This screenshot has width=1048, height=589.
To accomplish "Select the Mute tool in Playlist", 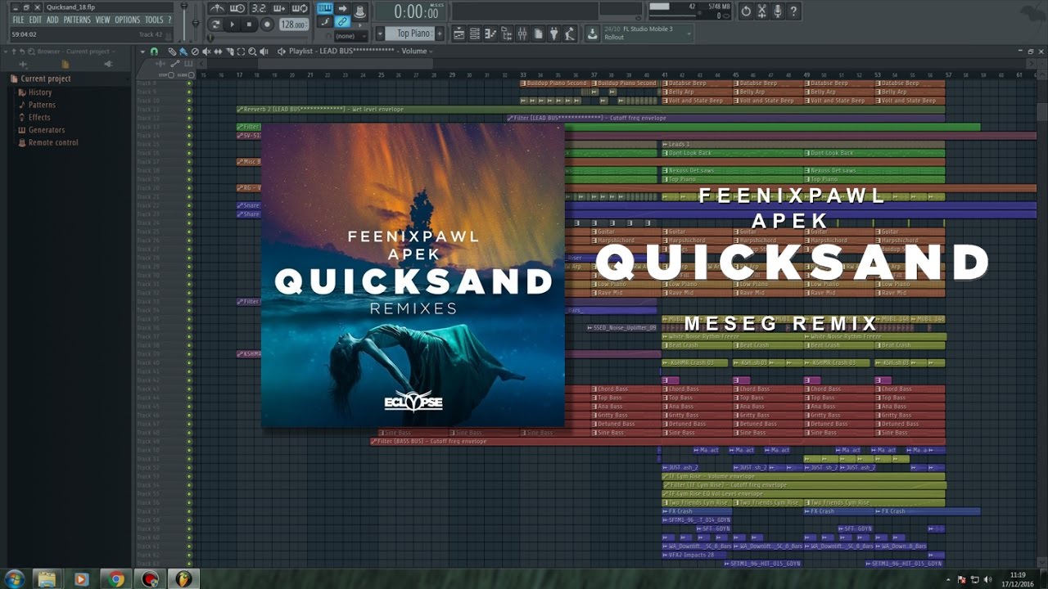I will (206, 52).
